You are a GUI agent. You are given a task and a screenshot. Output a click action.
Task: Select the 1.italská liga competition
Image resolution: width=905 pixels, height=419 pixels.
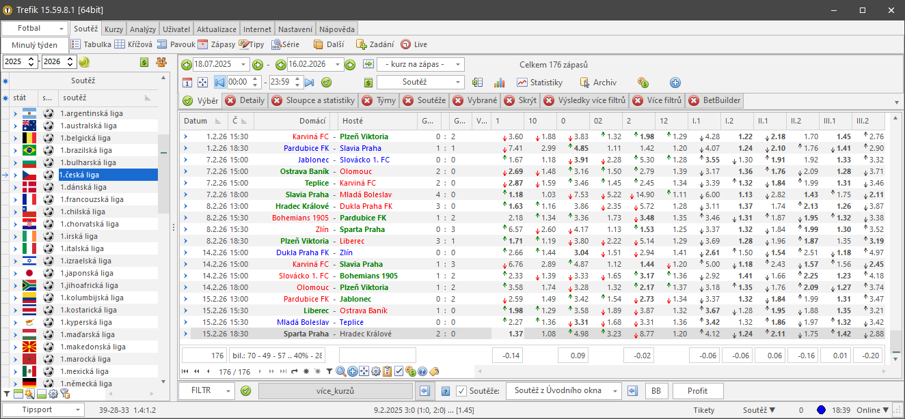(x=82, y=248)
